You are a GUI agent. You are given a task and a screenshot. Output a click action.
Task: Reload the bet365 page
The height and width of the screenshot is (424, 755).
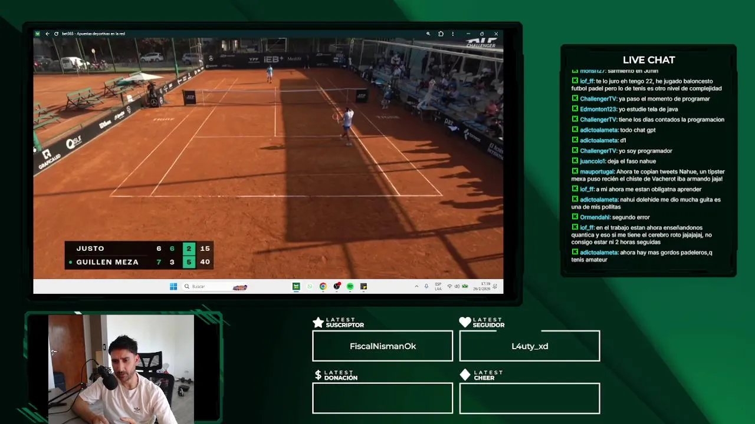point(56,34)
